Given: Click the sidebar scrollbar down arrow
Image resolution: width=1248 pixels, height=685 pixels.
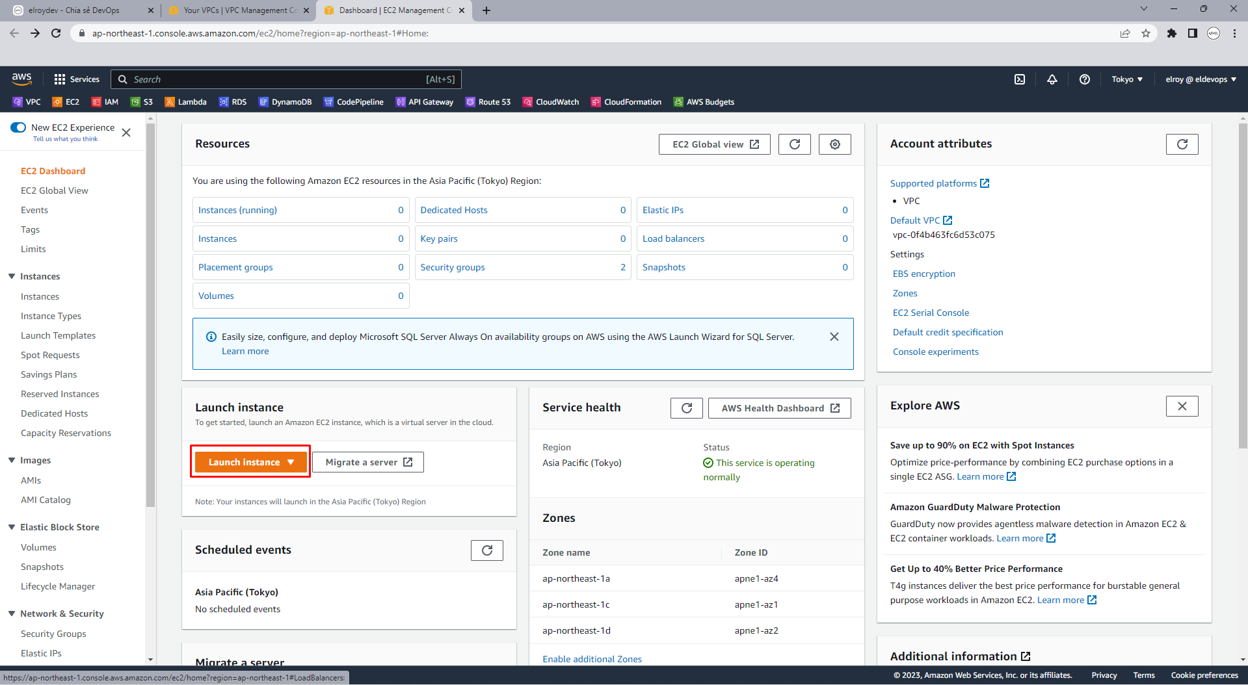Looking at the screenshot, I should 150,659.
